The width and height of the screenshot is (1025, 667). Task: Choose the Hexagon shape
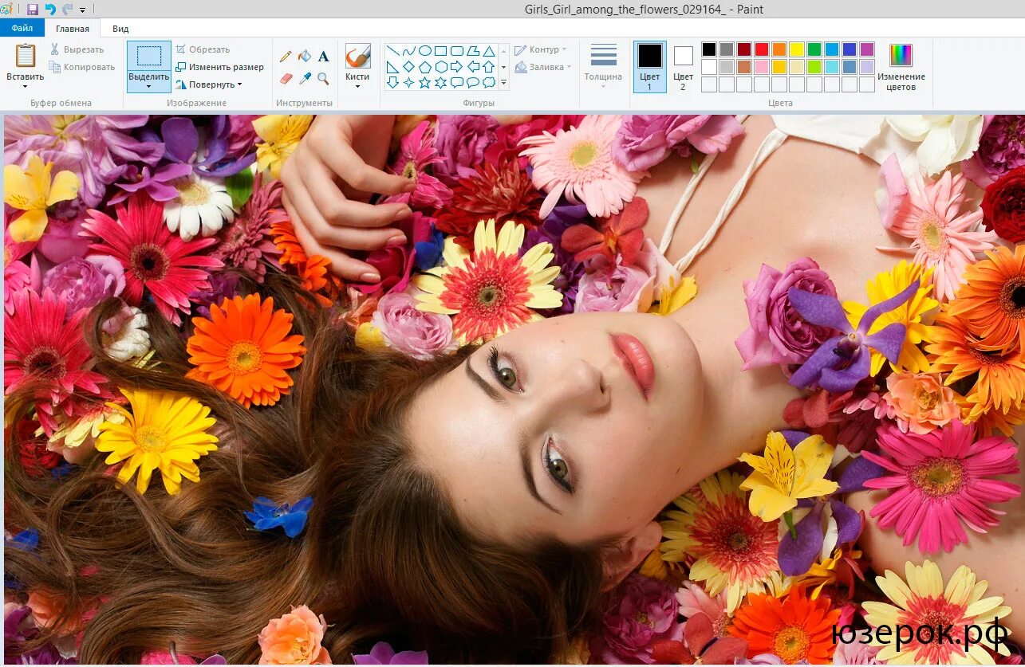click(x=440, y=67)
